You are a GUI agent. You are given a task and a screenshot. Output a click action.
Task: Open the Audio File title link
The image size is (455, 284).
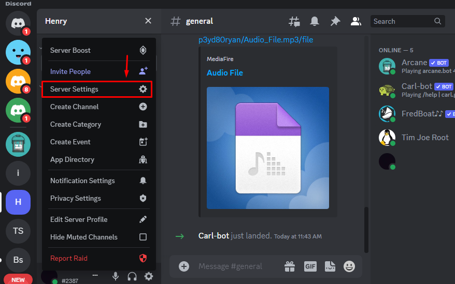[x=224, y=73]
